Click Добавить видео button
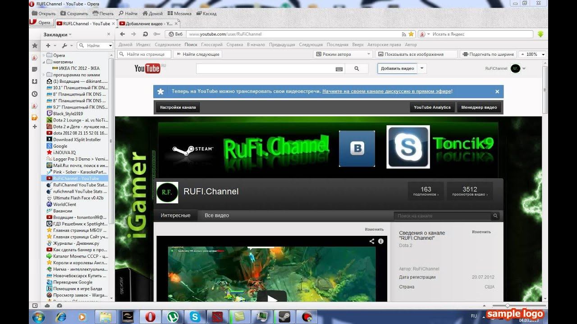The image size is (577, 324). tap(398, 68)
